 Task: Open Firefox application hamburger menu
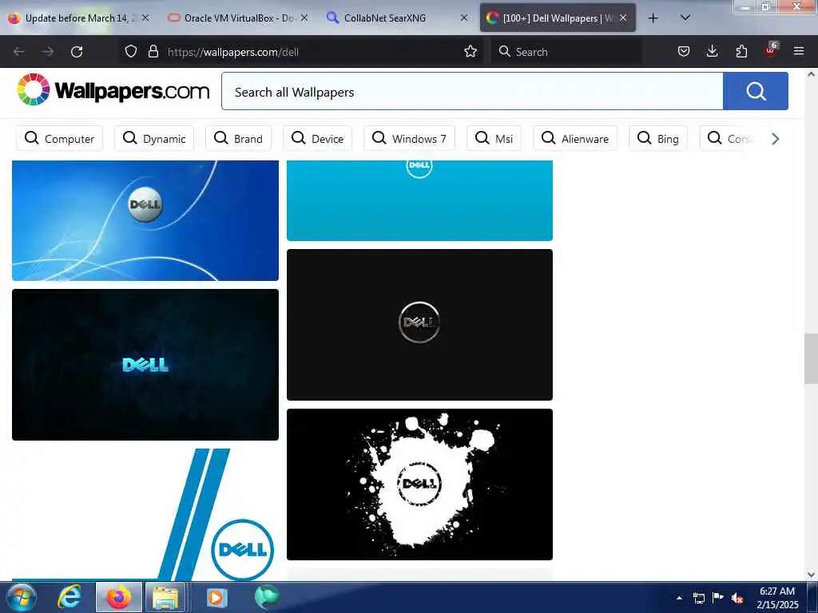798,52
